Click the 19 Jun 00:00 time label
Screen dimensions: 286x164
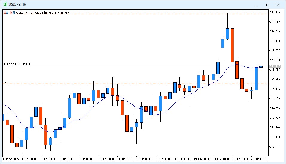pos(202,159)
